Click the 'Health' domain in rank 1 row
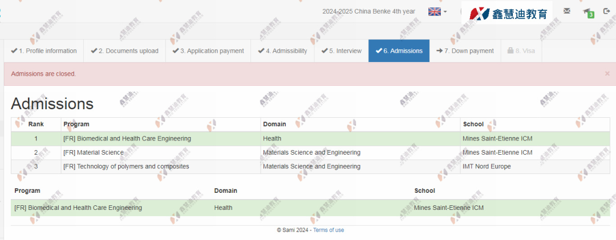 tap(272, 138)
